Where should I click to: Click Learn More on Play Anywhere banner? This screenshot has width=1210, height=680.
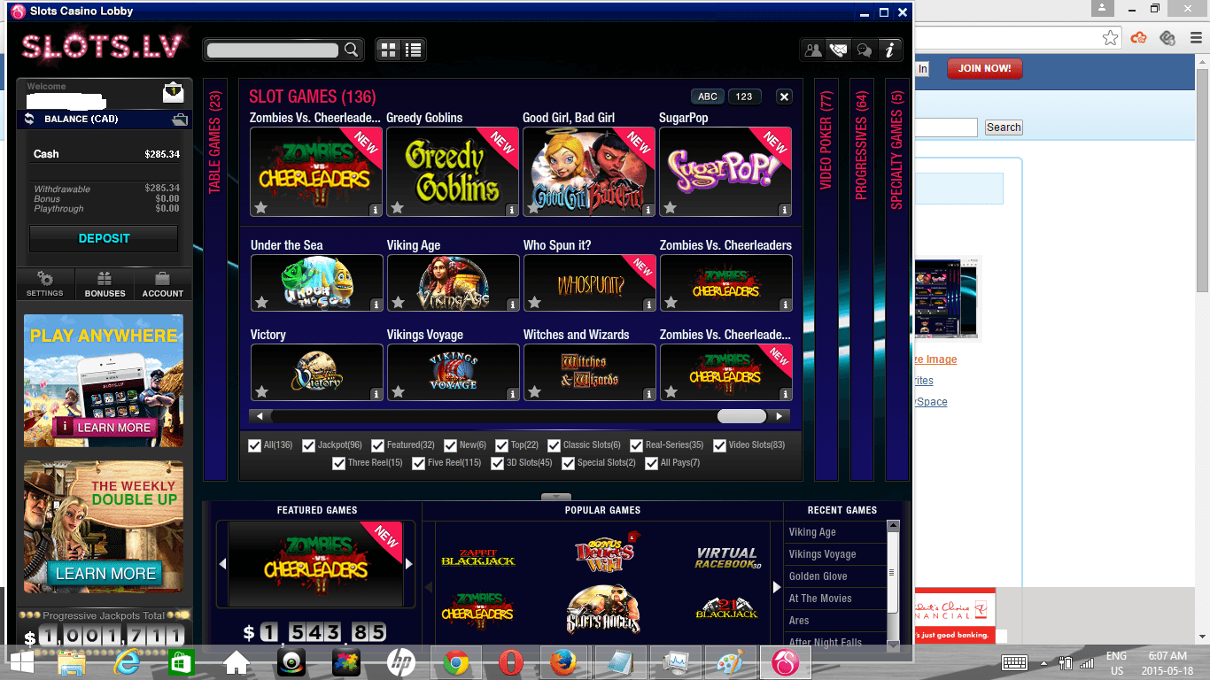105,428
